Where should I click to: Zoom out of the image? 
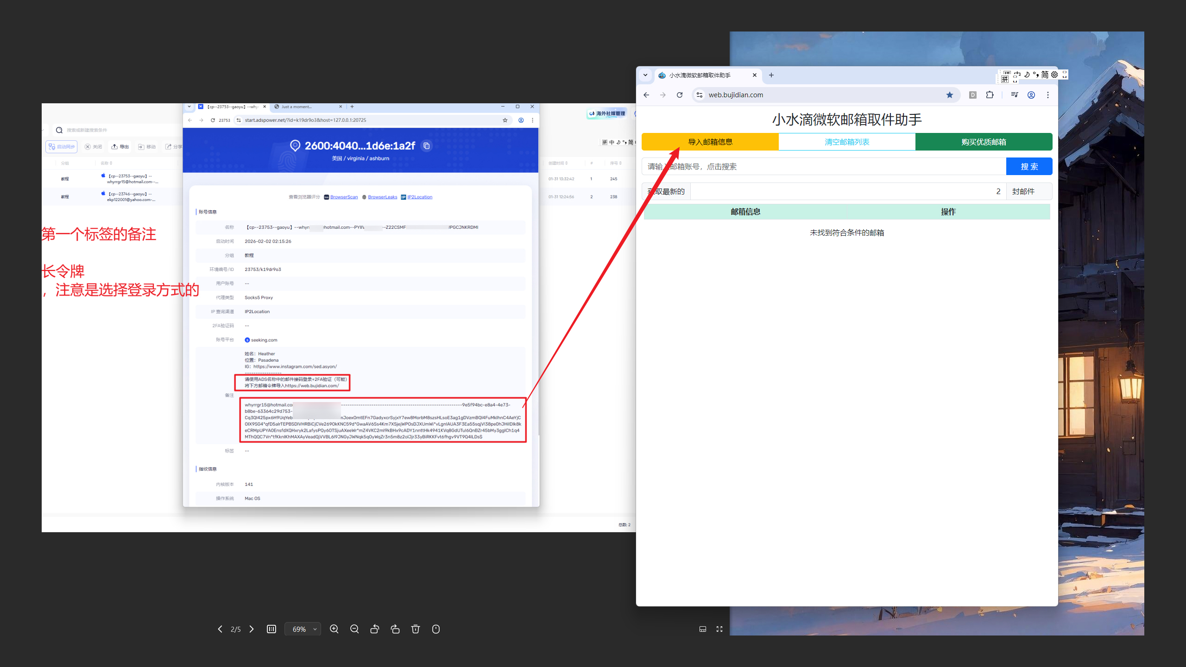[354, 629]
